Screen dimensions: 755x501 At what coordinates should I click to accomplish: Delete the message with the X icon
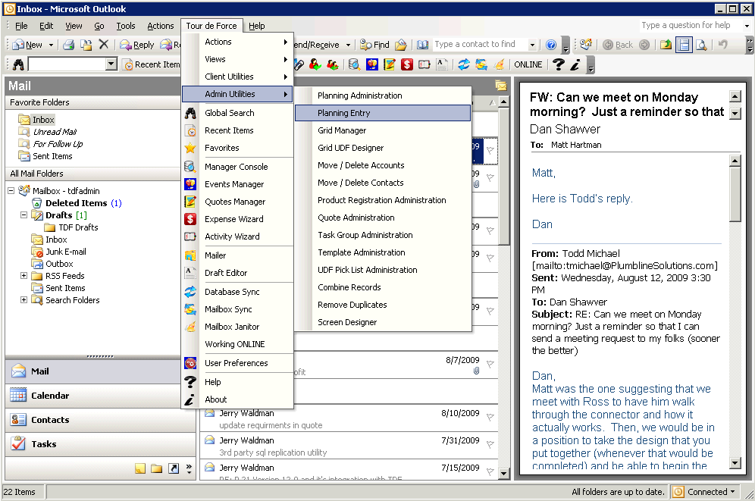click(x=104, y=44)
